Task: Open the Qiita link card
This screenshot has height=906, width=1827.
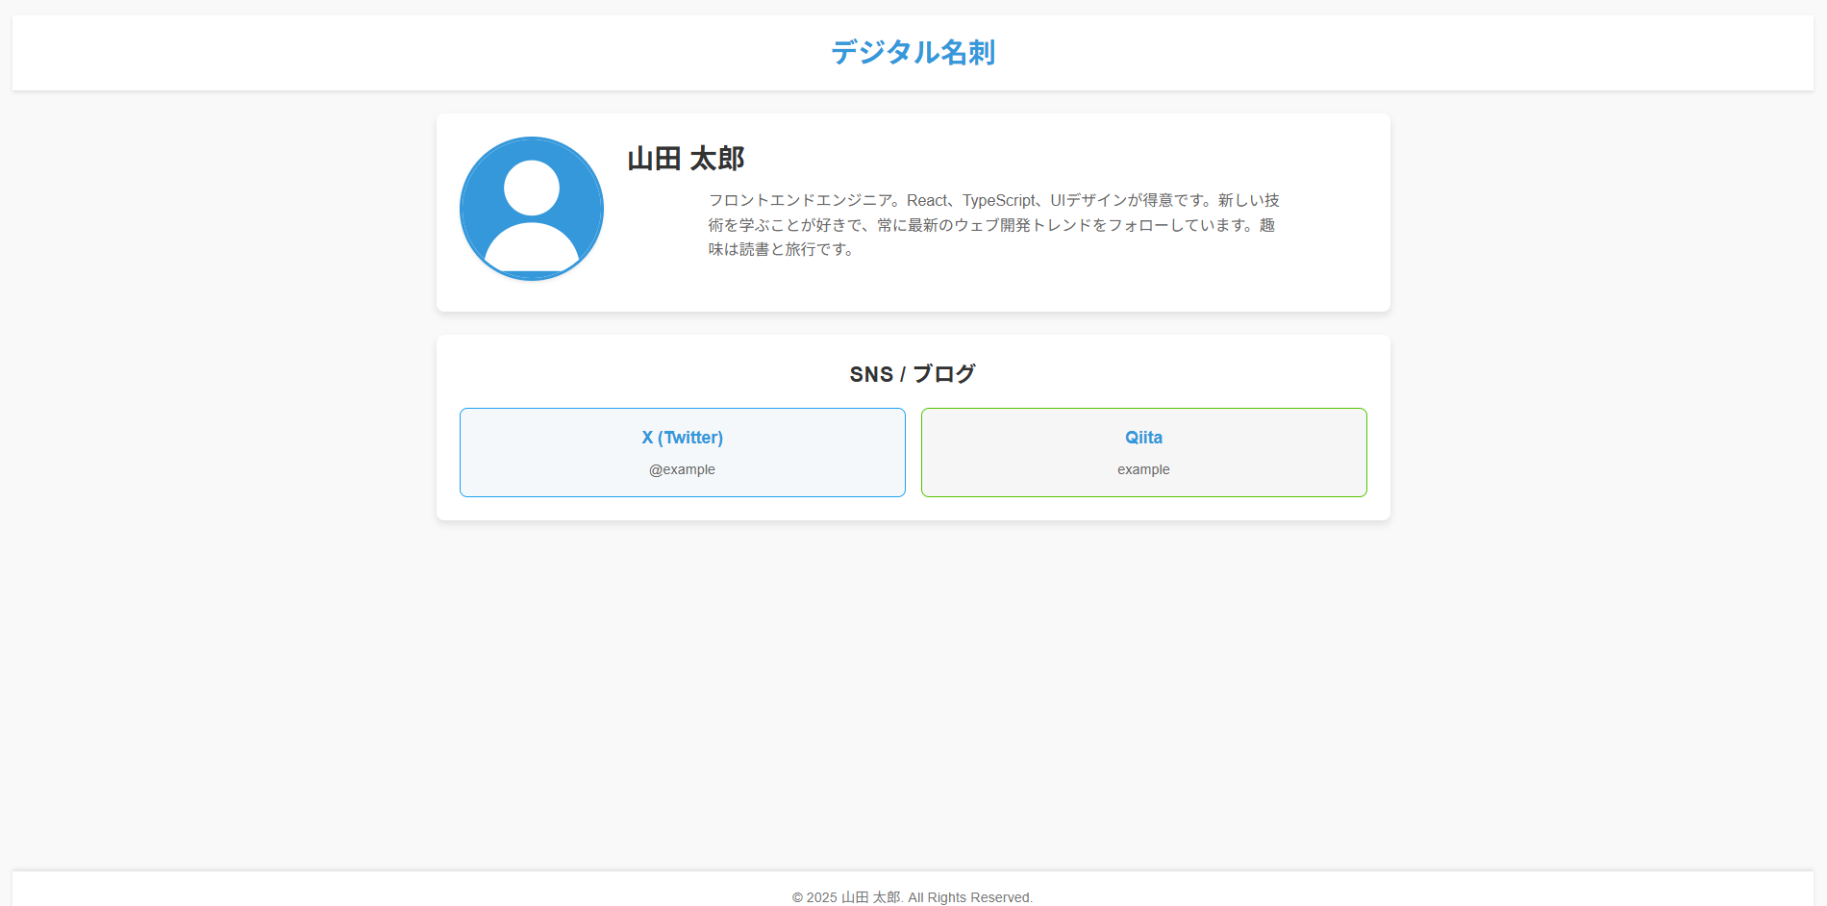Action: (1144, 452)
